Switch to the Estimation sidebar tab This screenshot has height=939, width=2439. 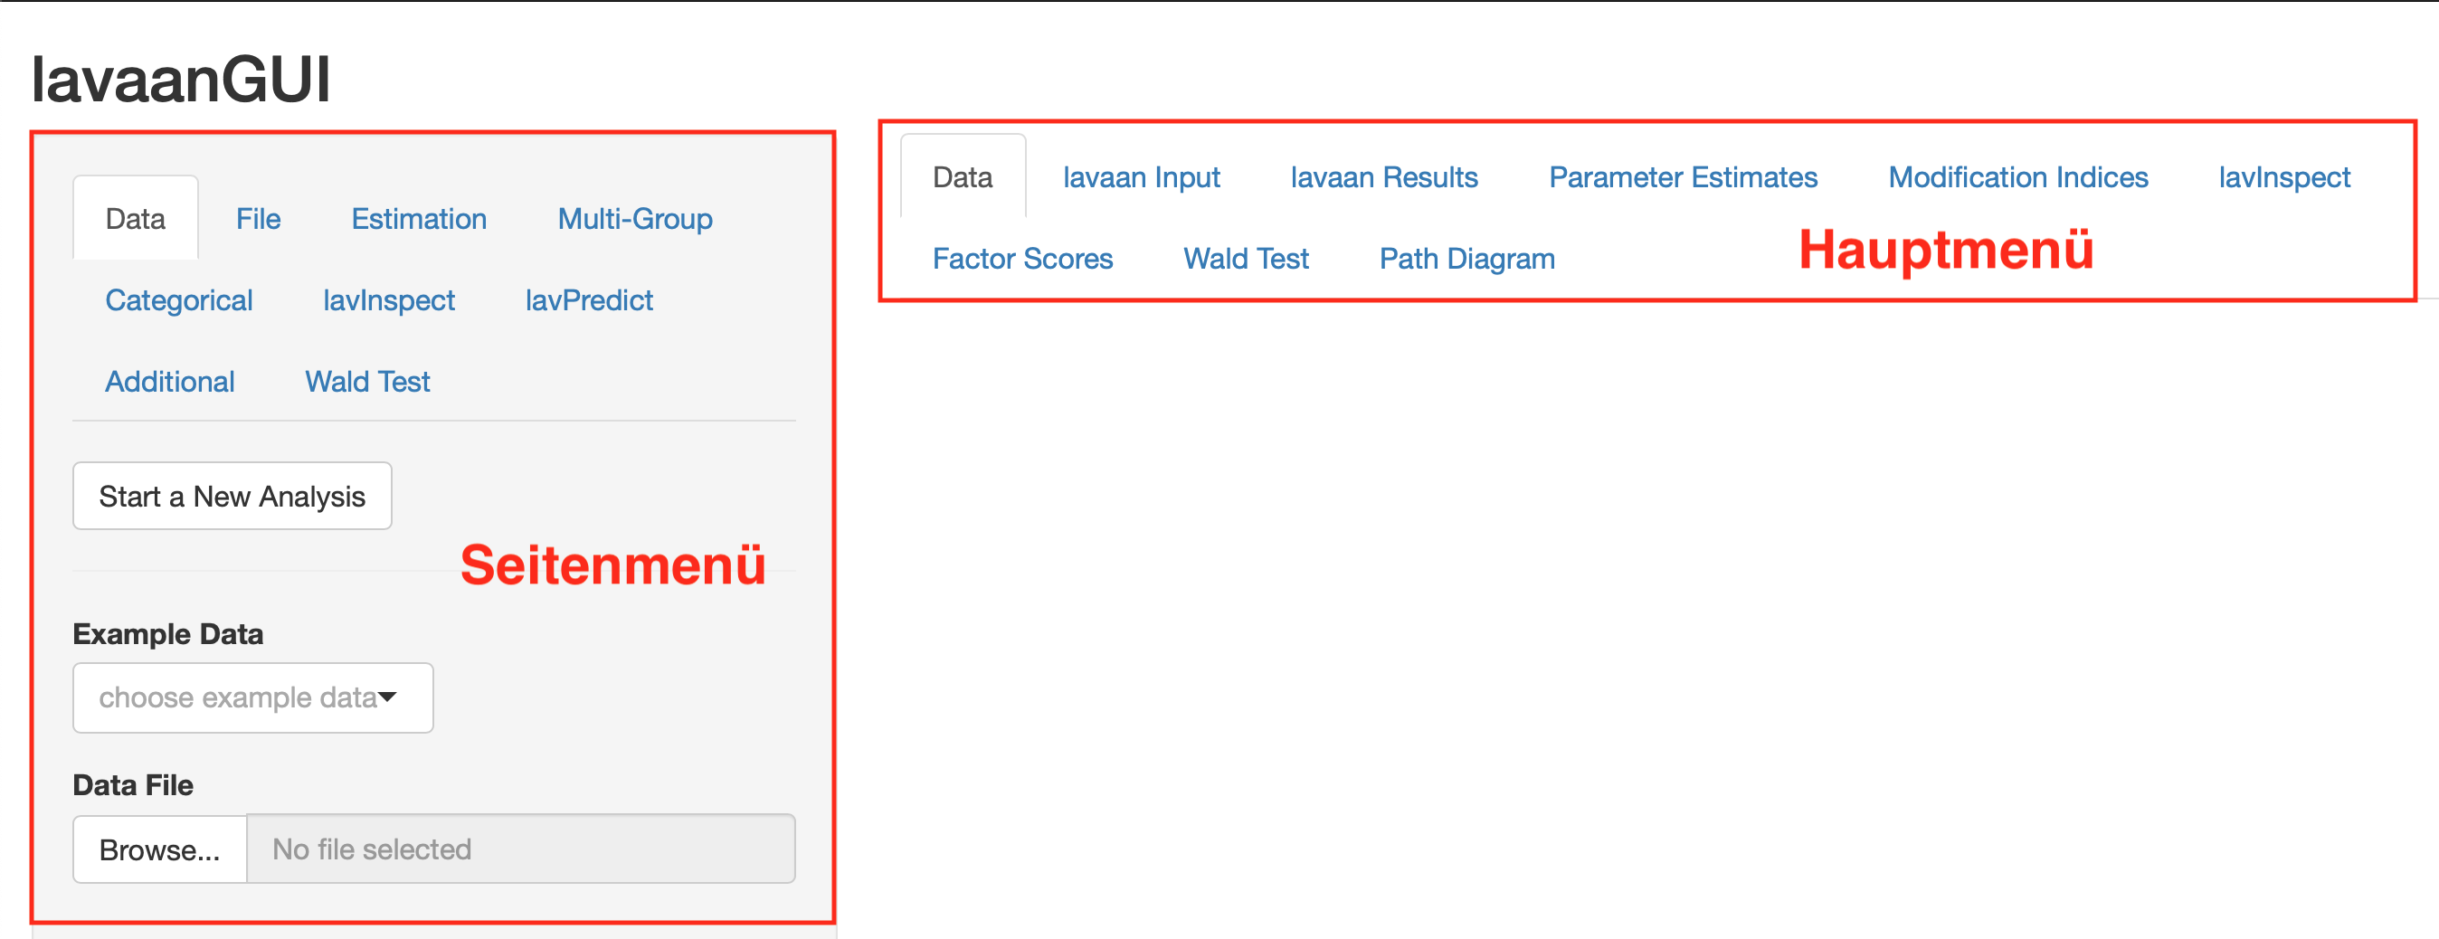(x=419, y=219)
